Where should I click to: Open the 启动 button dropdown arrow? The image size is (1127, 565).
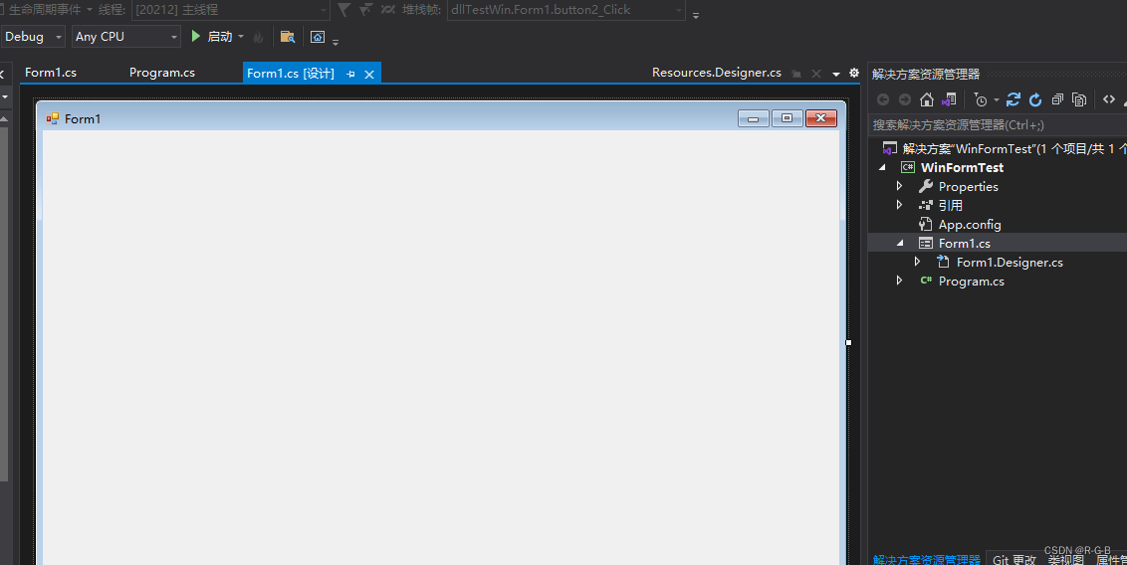coord(241,37)
